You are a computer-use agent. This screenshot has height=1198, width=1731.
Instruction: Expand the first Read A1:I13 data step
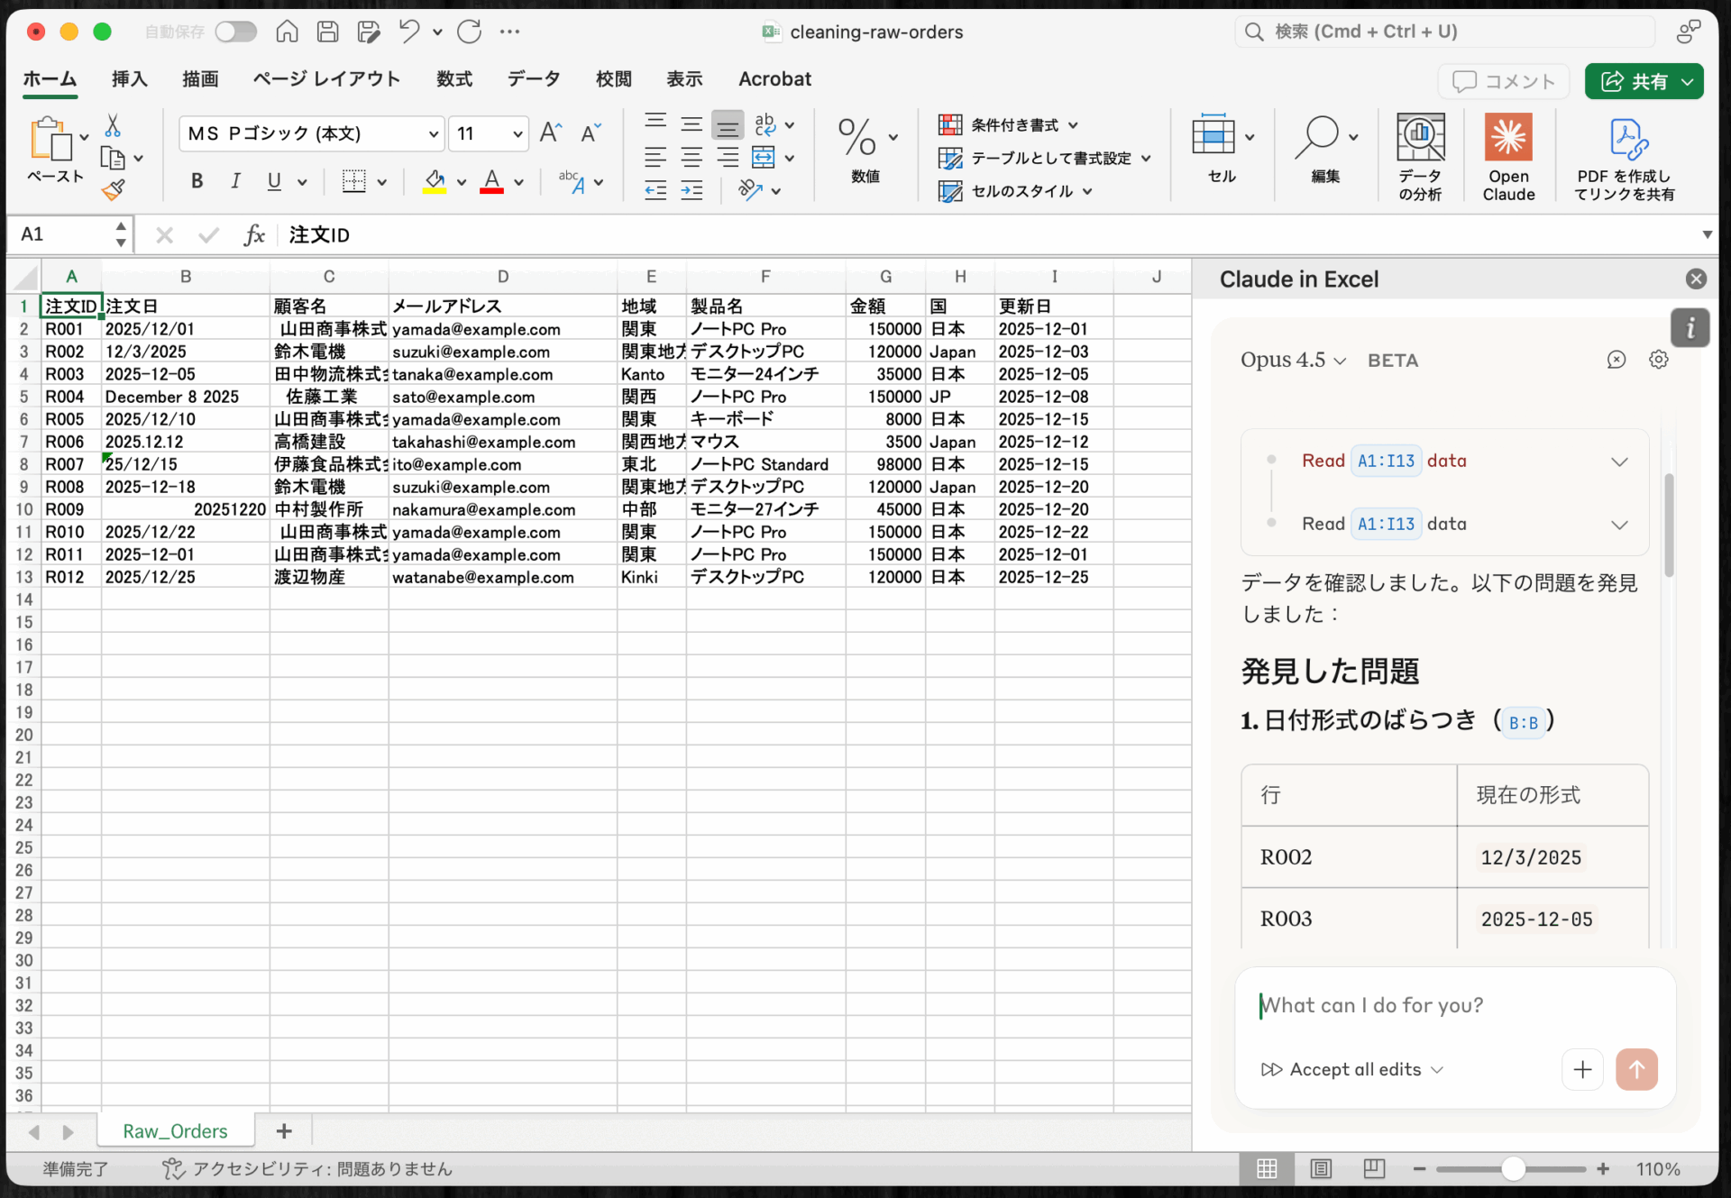(x=1619, y=462)
